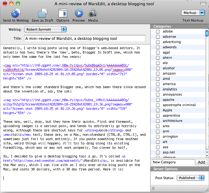Check the adobe category checkbox
209x193 pixels.
[x=158, y=32]
